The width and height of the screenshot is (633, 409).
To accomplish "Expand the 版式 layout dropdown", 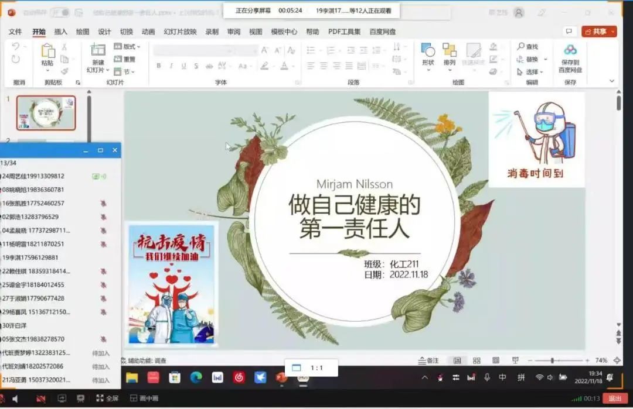I will click(x=127, y=46).
